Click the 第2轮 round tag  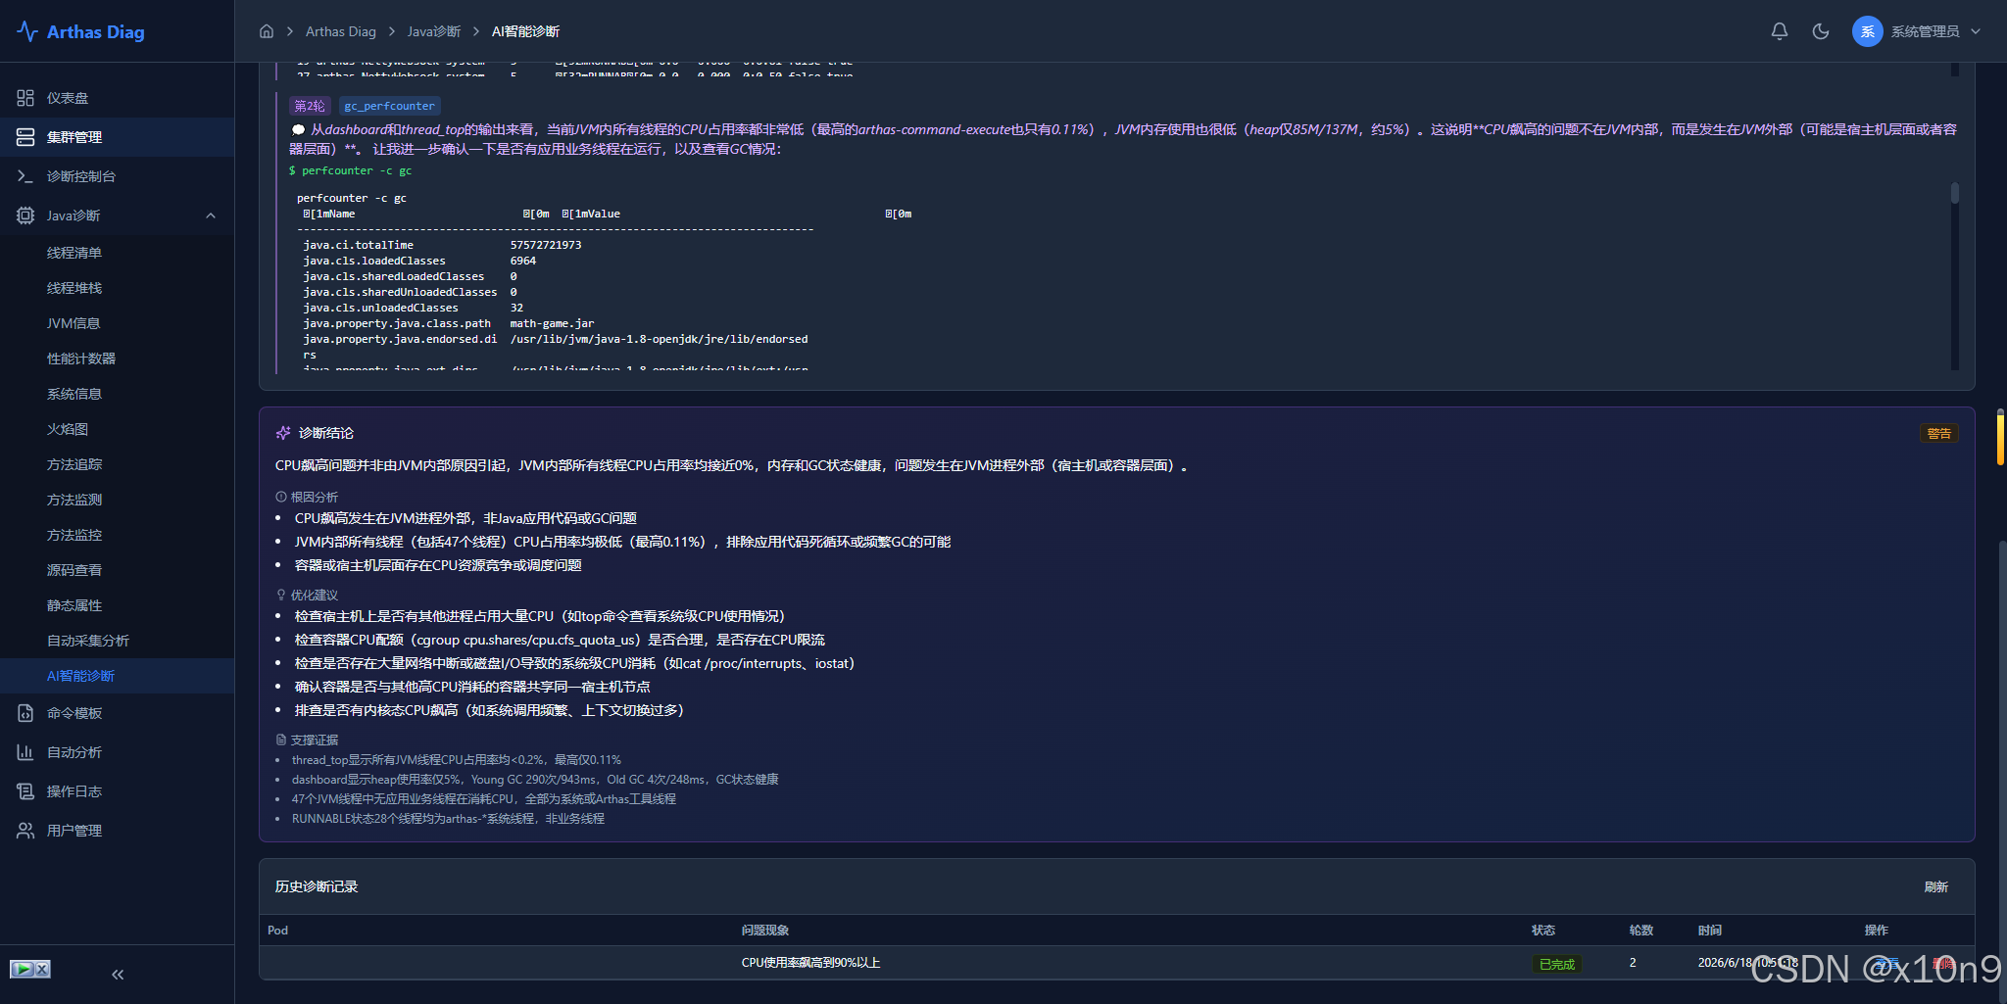pyautogui.click(x=310, y=106)
